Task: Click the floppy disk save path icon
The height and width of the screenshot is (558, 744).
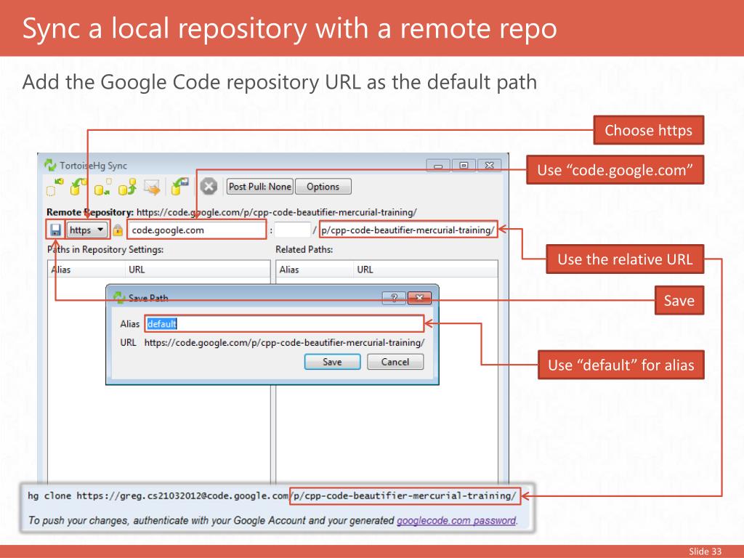Action: (55, 230)
